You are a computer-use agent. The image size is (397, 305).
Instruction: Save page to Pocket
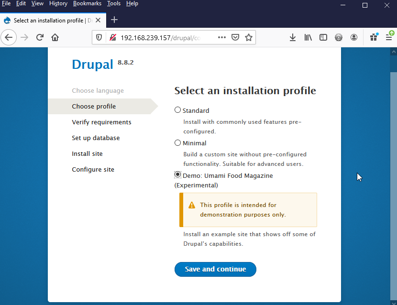pyautogui.click(x=235, y=37)
